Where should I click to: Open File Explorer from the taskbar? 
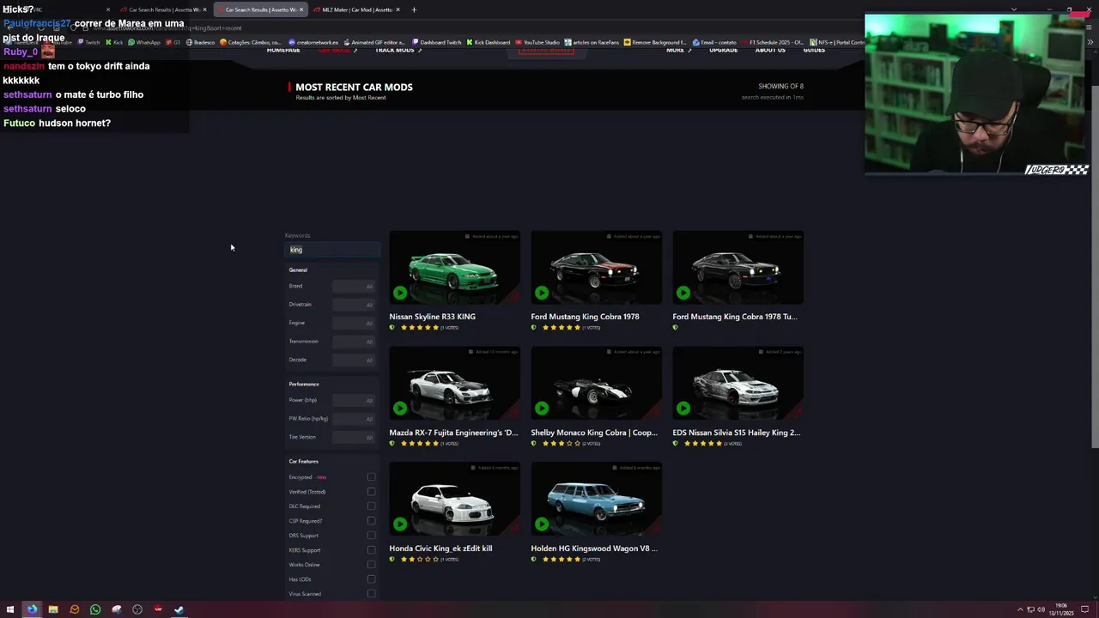point(53,609)
